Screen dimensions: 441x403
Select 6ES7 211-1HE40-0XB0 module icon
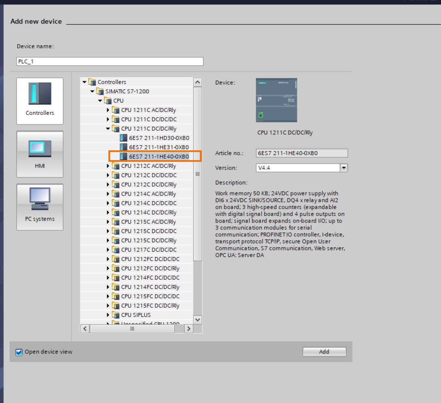click(123, 157)
